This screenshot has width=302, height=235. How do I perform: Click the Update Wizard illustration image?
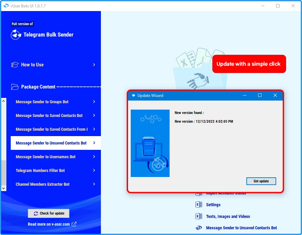(150, 143)
